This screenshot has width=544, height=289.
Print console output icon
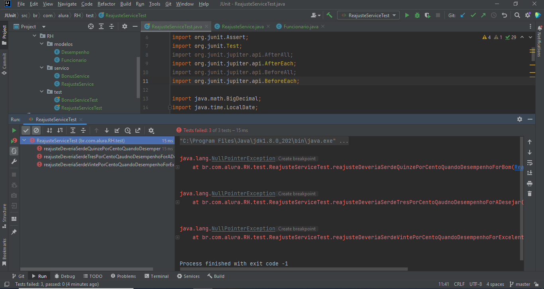(x=530, y=183)
